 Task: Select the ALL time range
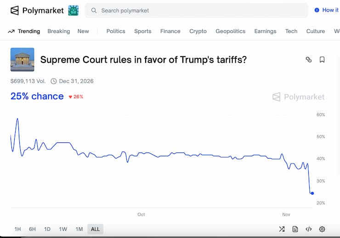pos(95,229)
